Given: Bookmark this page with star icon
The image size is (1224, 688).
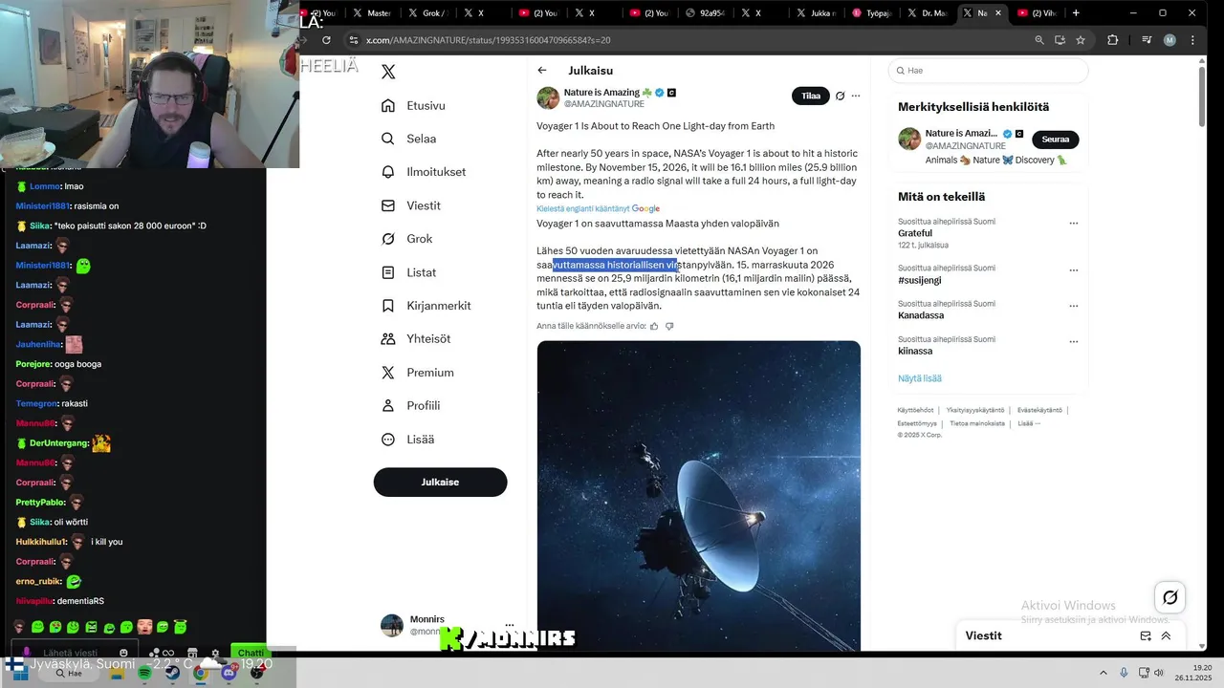Looking at the screenshot, I should point(1081,40).
